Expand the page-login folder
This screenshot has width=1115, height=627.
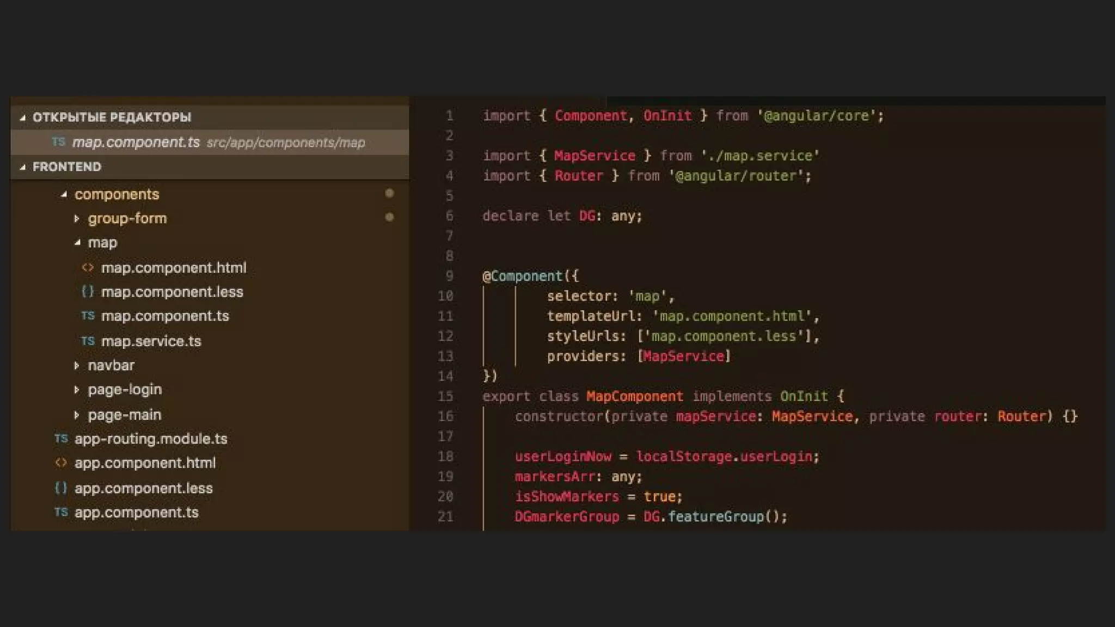tap(77, 390)
